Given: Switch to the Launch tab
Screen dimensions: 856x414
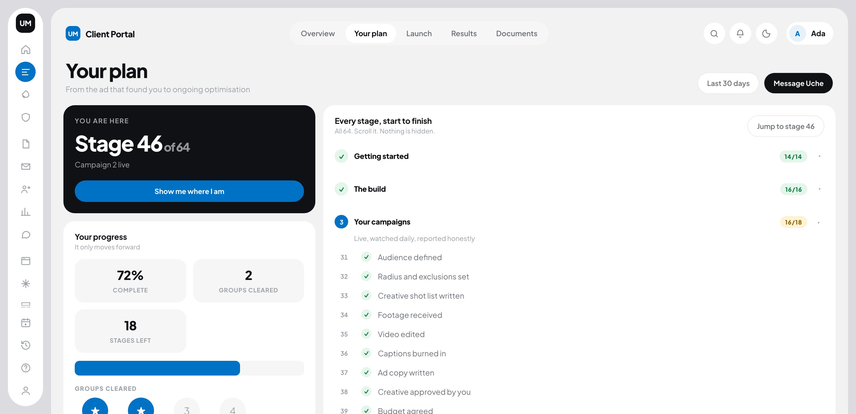Looking at the screenshot, I should tap(419, 34).
